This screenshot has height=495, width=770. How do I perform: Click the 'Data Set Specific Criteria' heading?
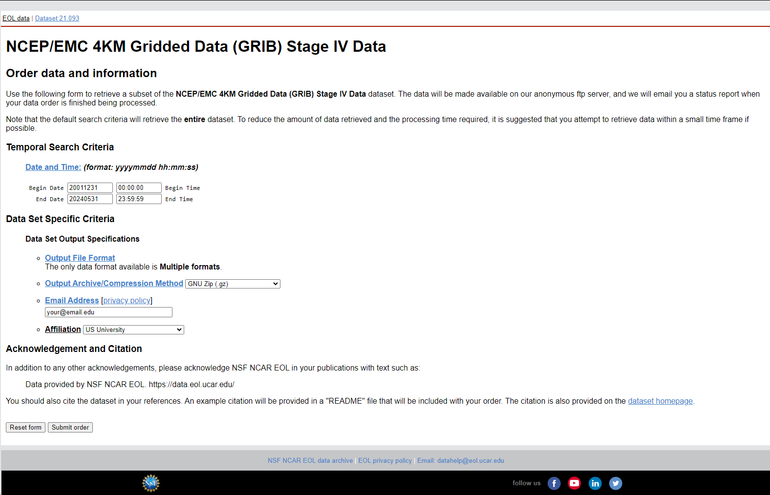[x=60, y=219]
